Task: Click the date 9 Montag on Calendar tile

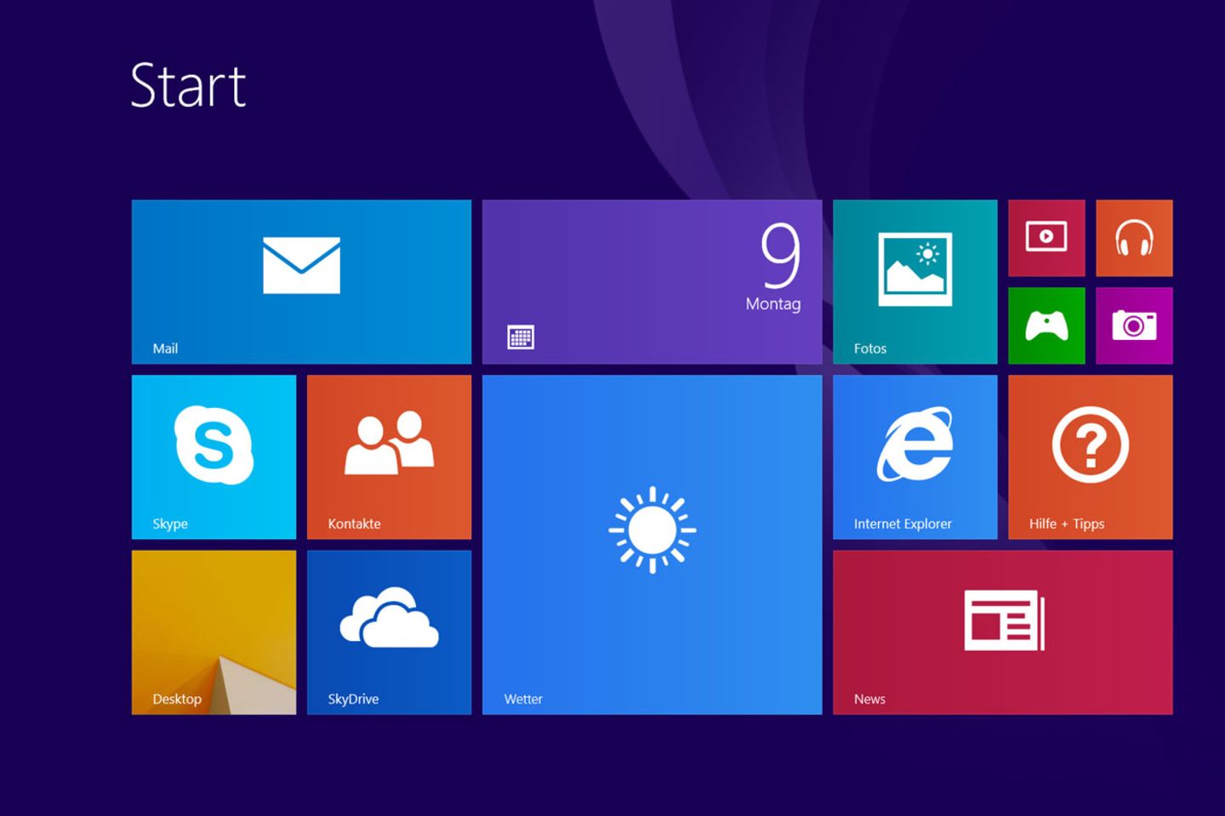Action: [x=776, y=268]
